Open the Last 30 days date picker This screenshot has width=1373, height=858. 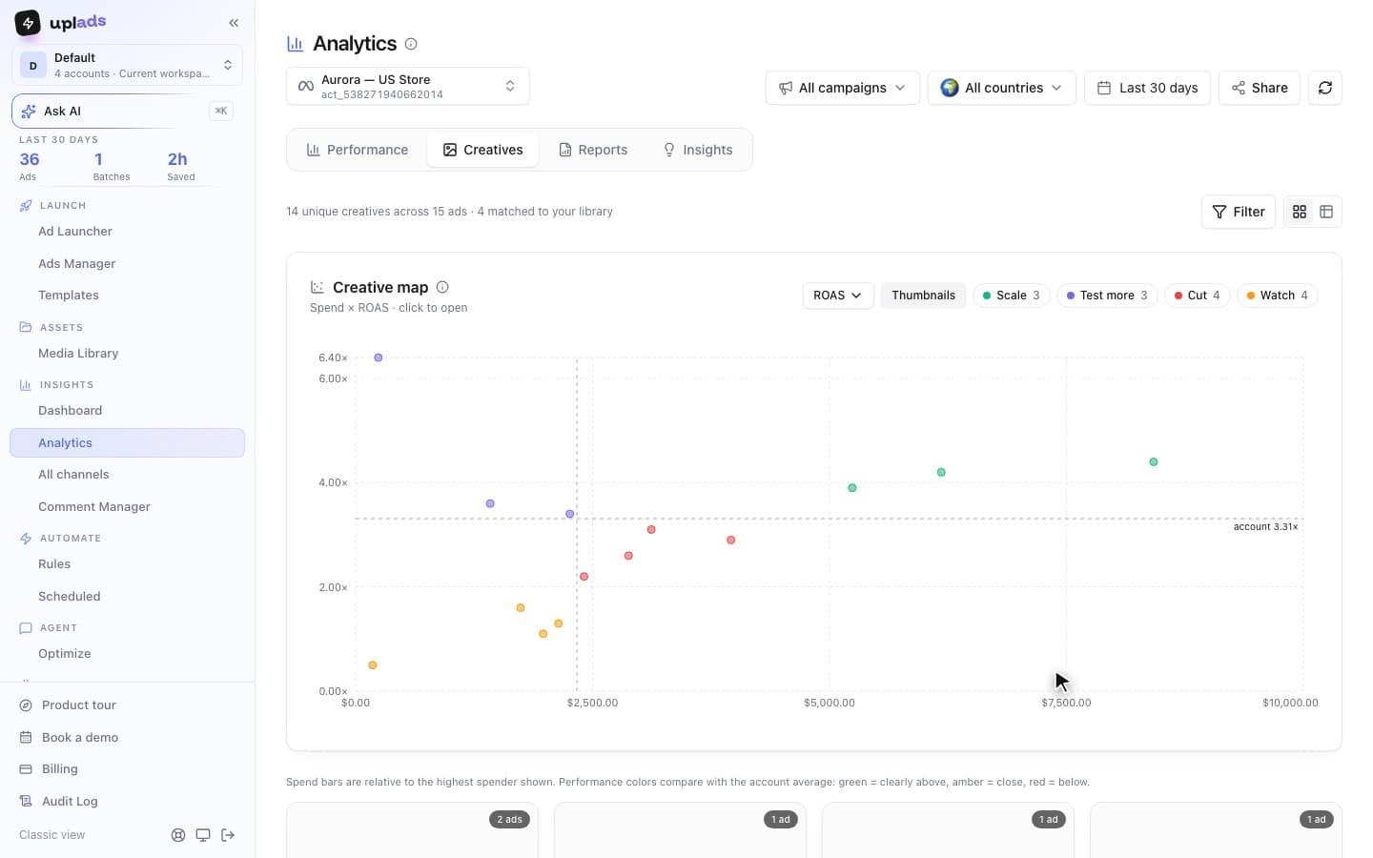pos(1147,88)
